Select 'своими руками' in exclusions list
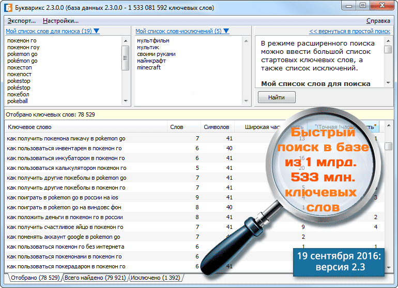 (156, 54)
